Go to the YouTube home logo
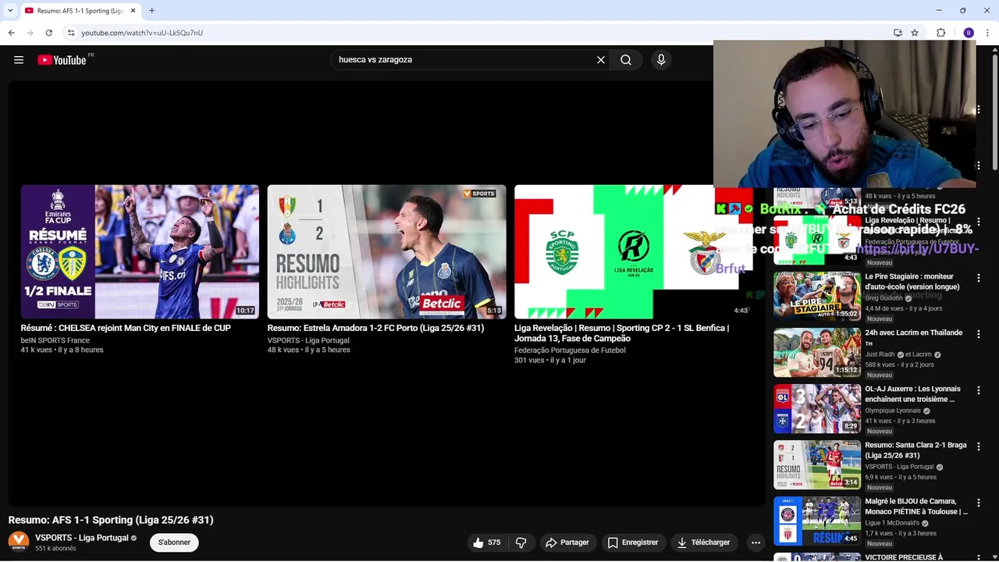Image resolution: width=999 pixels, height=562 pixels. (x=62, y=60)
